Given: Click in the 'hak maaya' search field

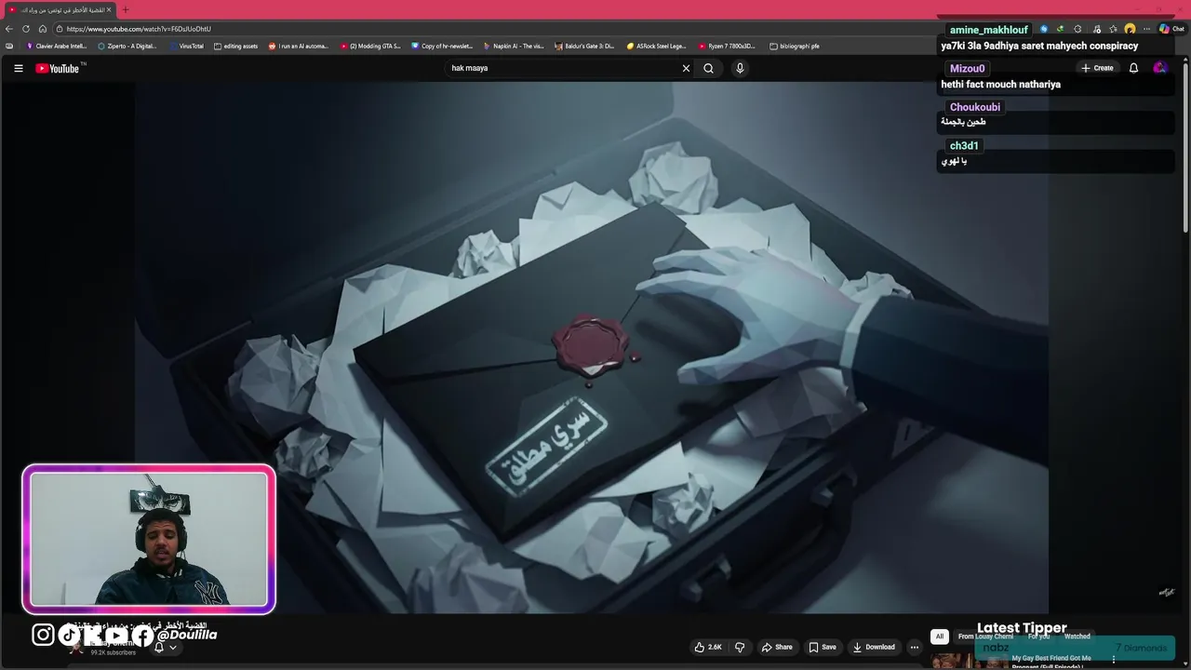Looking at the screenshot, I should 563,68.
